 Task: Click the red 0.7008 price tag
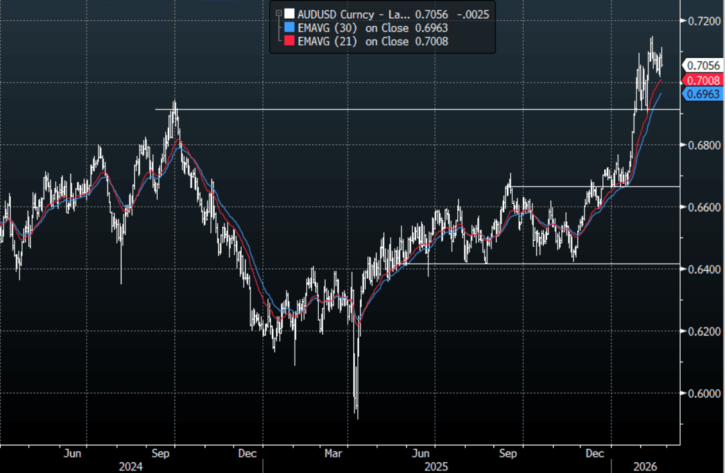[703, 80]
